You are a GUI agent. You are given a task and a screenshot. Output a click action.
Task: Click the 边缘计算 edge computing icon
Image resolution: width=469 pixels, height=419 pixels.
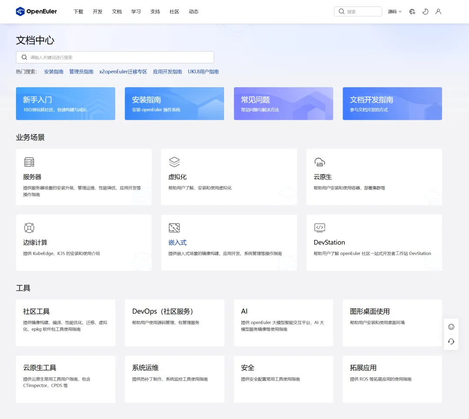[29, 228]
